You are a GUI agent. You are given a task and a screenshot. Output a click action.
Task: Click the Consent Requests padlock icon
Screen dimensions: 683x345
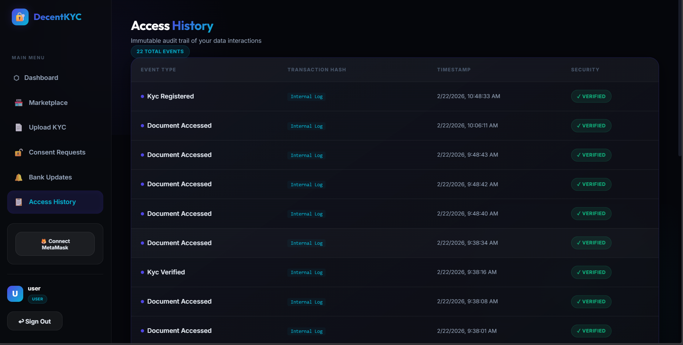coord(19,152)
